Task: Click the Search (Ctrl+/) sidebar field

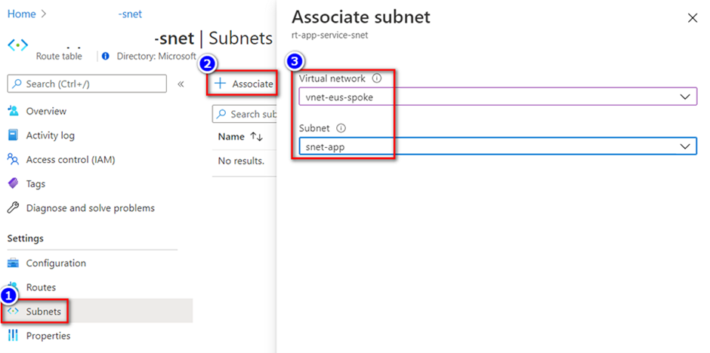Action: (x=87, y=84)
